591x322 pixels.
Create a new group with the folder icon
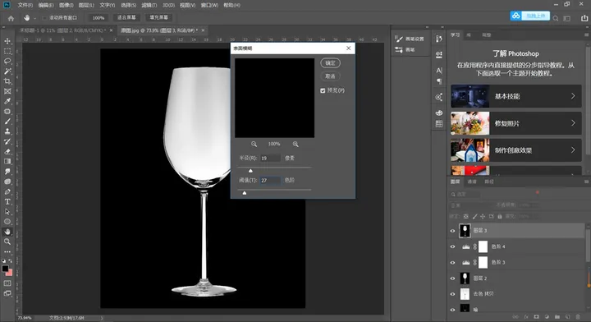click(557, 317)
